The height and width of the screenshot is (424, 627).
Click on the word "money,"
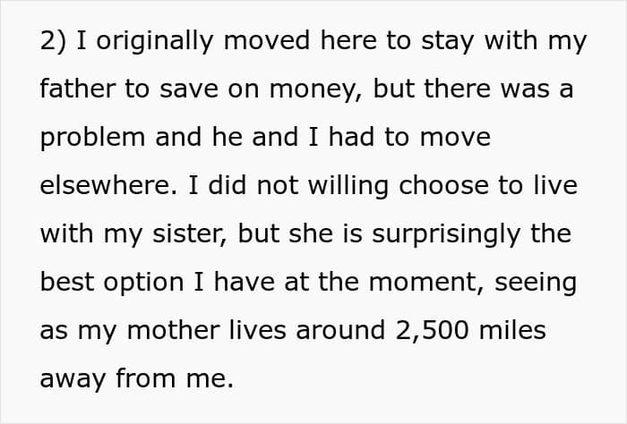316,89
